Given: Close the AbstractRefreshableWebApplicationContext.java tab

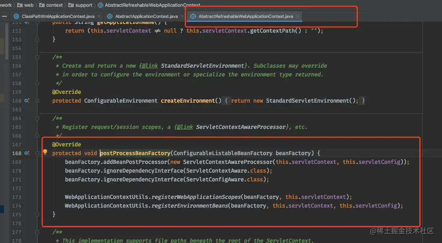Looking at the screenshot, I should pos(297,16).
